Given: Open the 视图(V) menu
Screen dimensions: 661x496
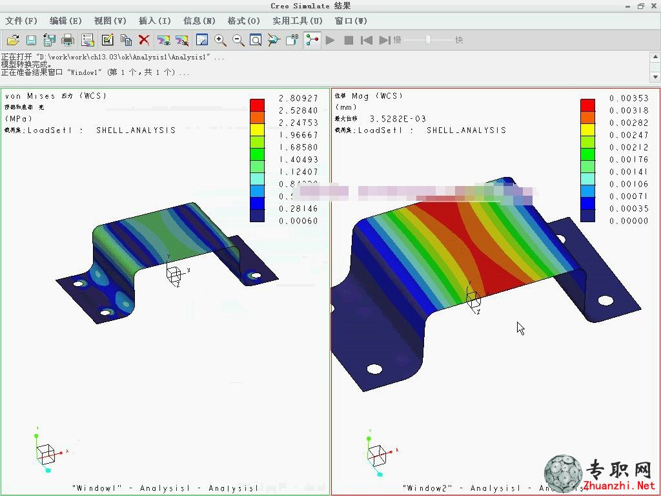Looking at the screenshot, I should pos(110,21).
